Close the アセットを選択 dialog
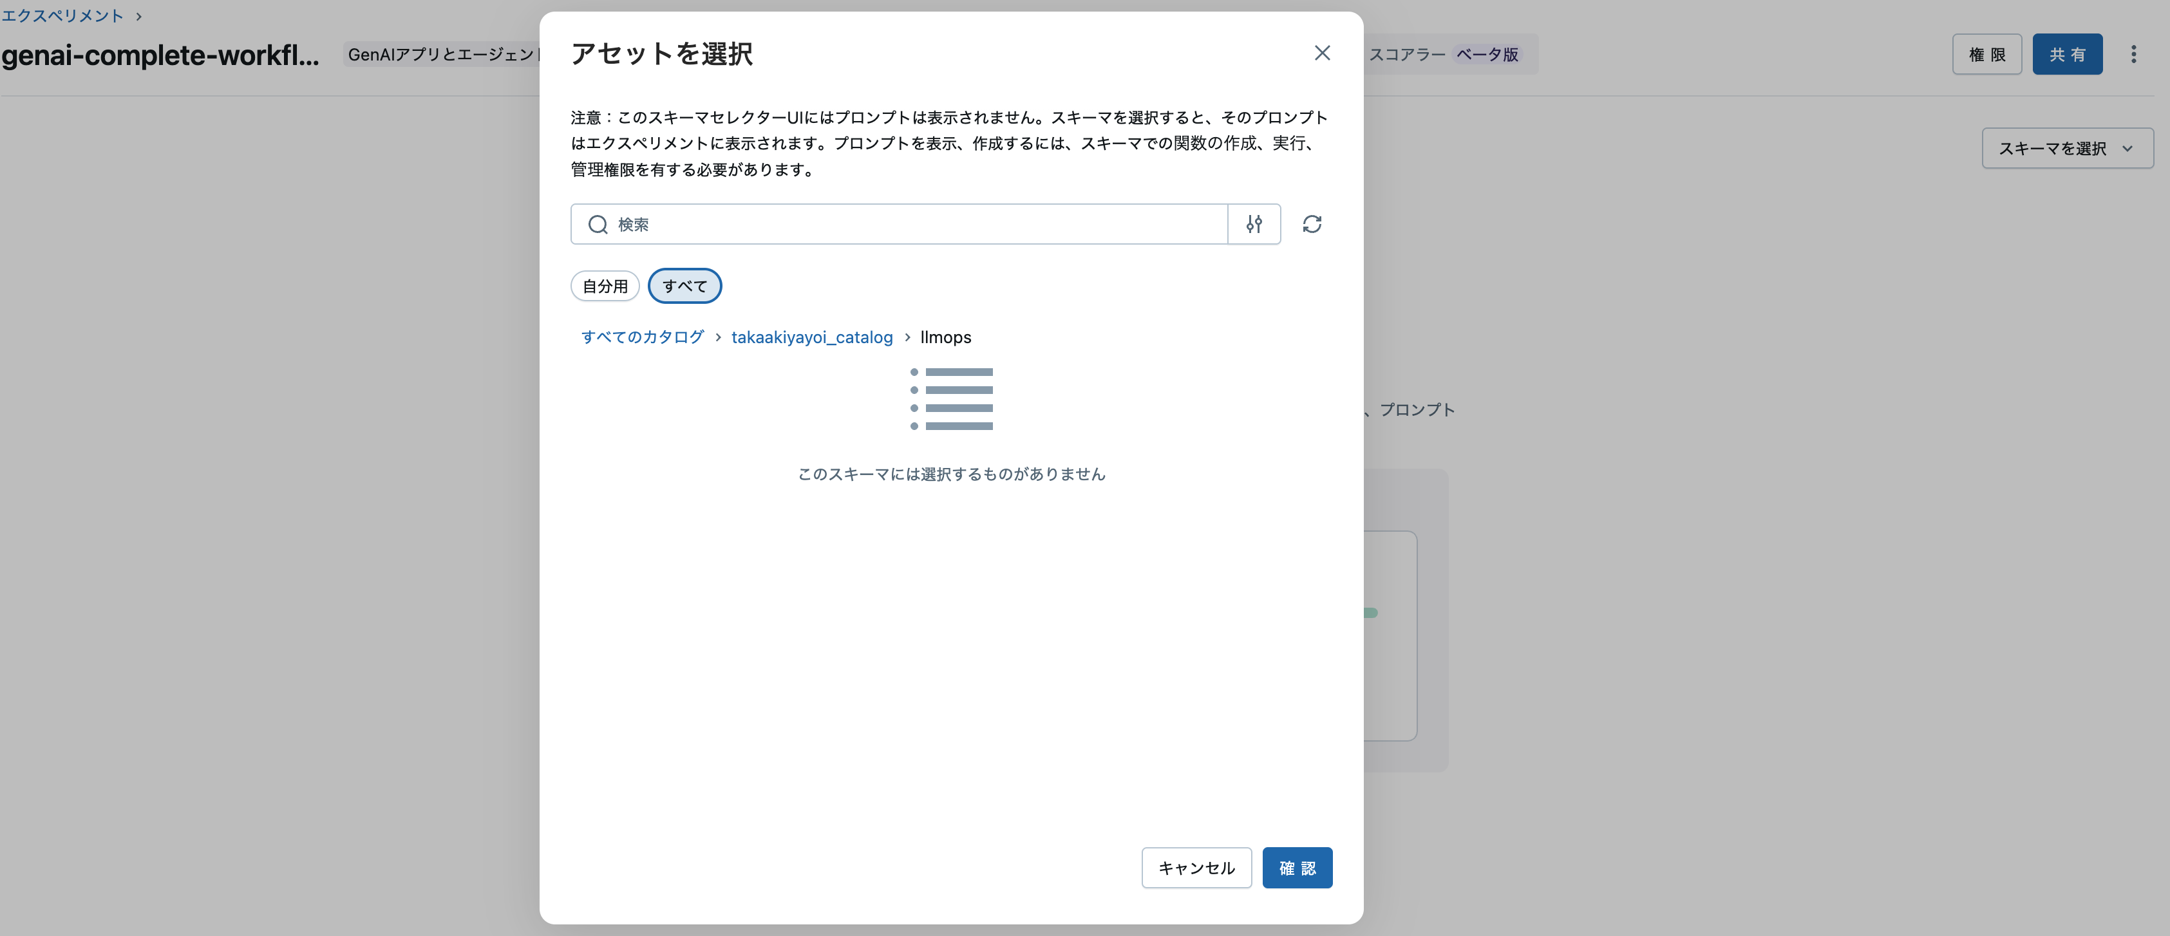 [x=1322, y=53]
